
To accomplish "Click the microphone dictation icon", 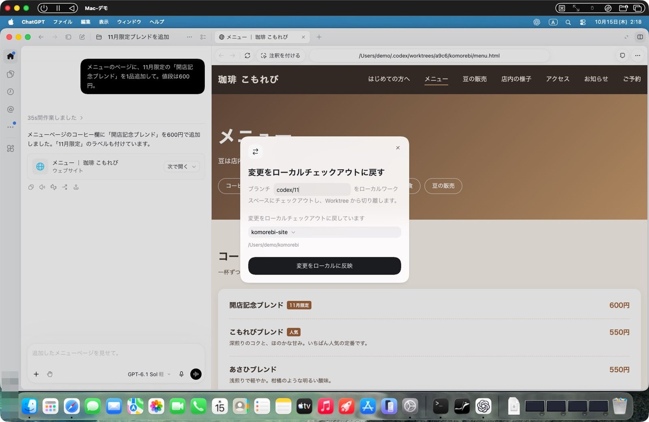I will pos(181,374).
